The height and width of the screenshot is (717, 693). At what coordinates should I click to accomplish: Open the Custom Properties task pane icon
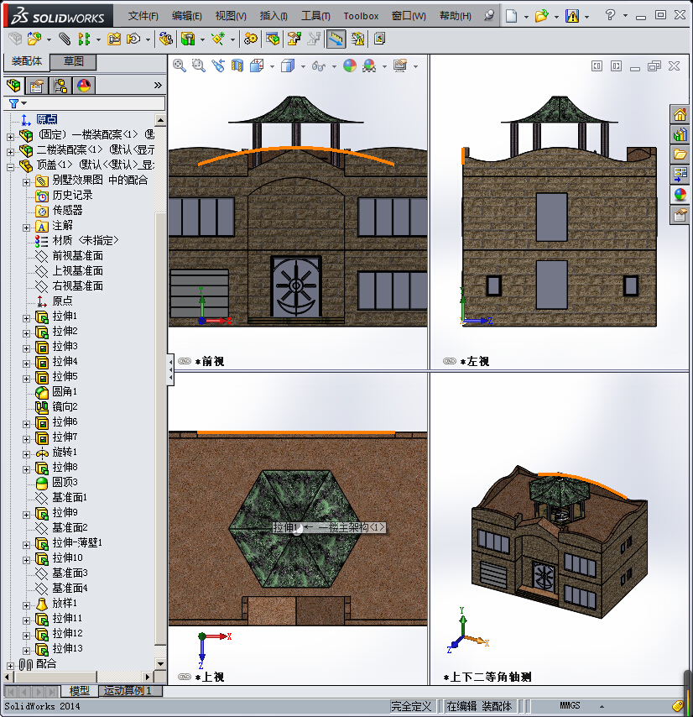pyautogui.click(x=680, y=214)
